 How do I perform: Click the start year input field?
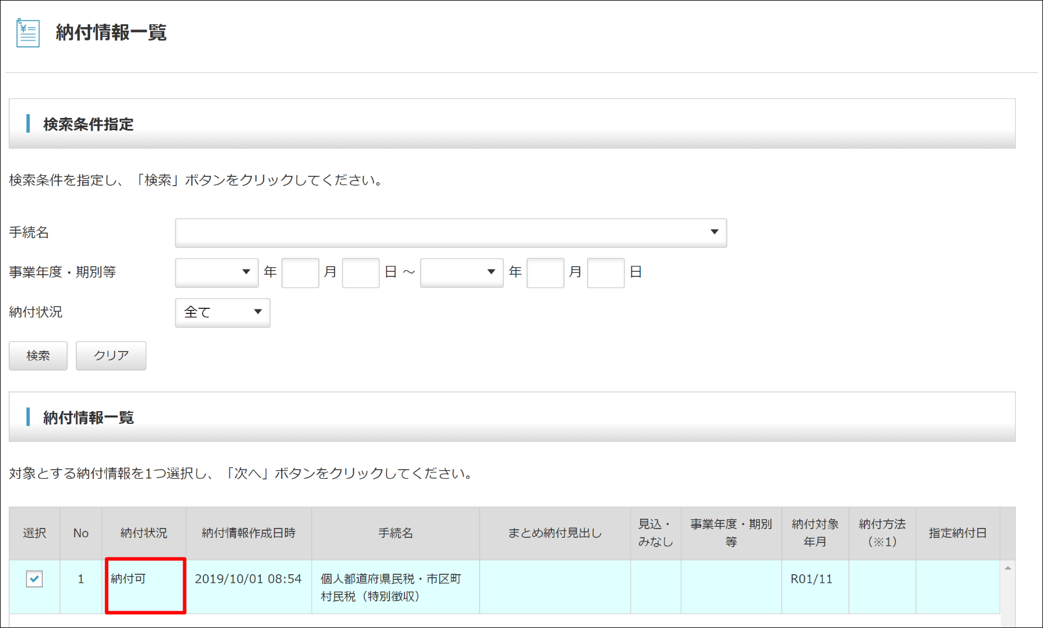coord(300,272)
